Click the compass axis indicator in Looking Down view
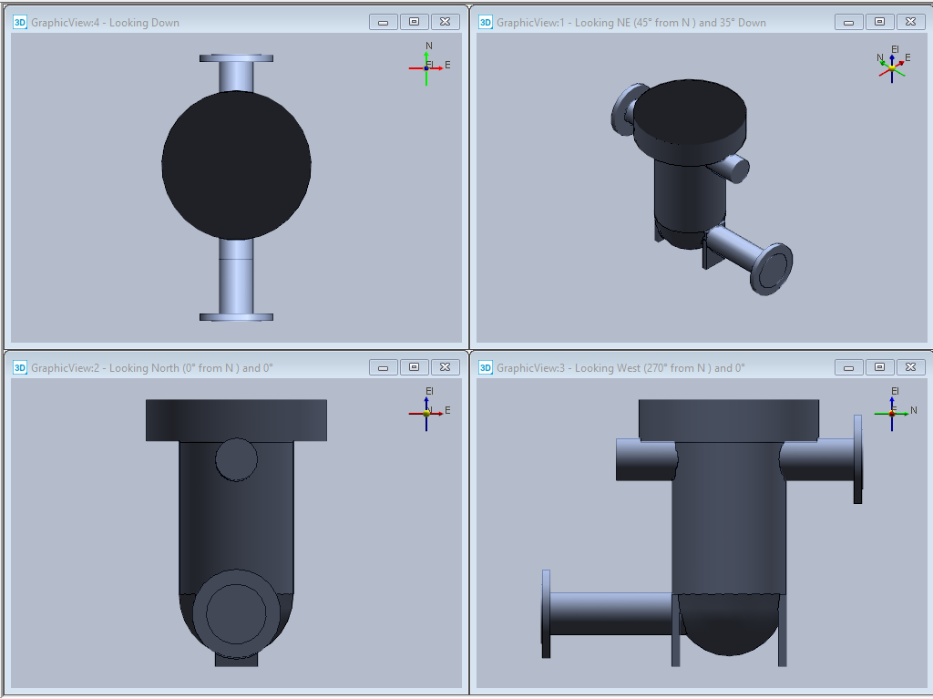This screenshot has height=699, width=933. click(x=429, y=65)
